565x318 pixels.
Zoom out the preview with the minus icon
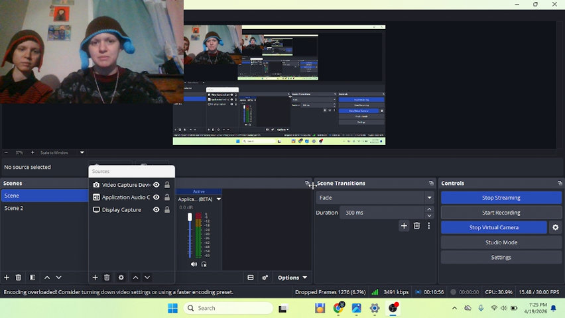(x=6, y=152)
